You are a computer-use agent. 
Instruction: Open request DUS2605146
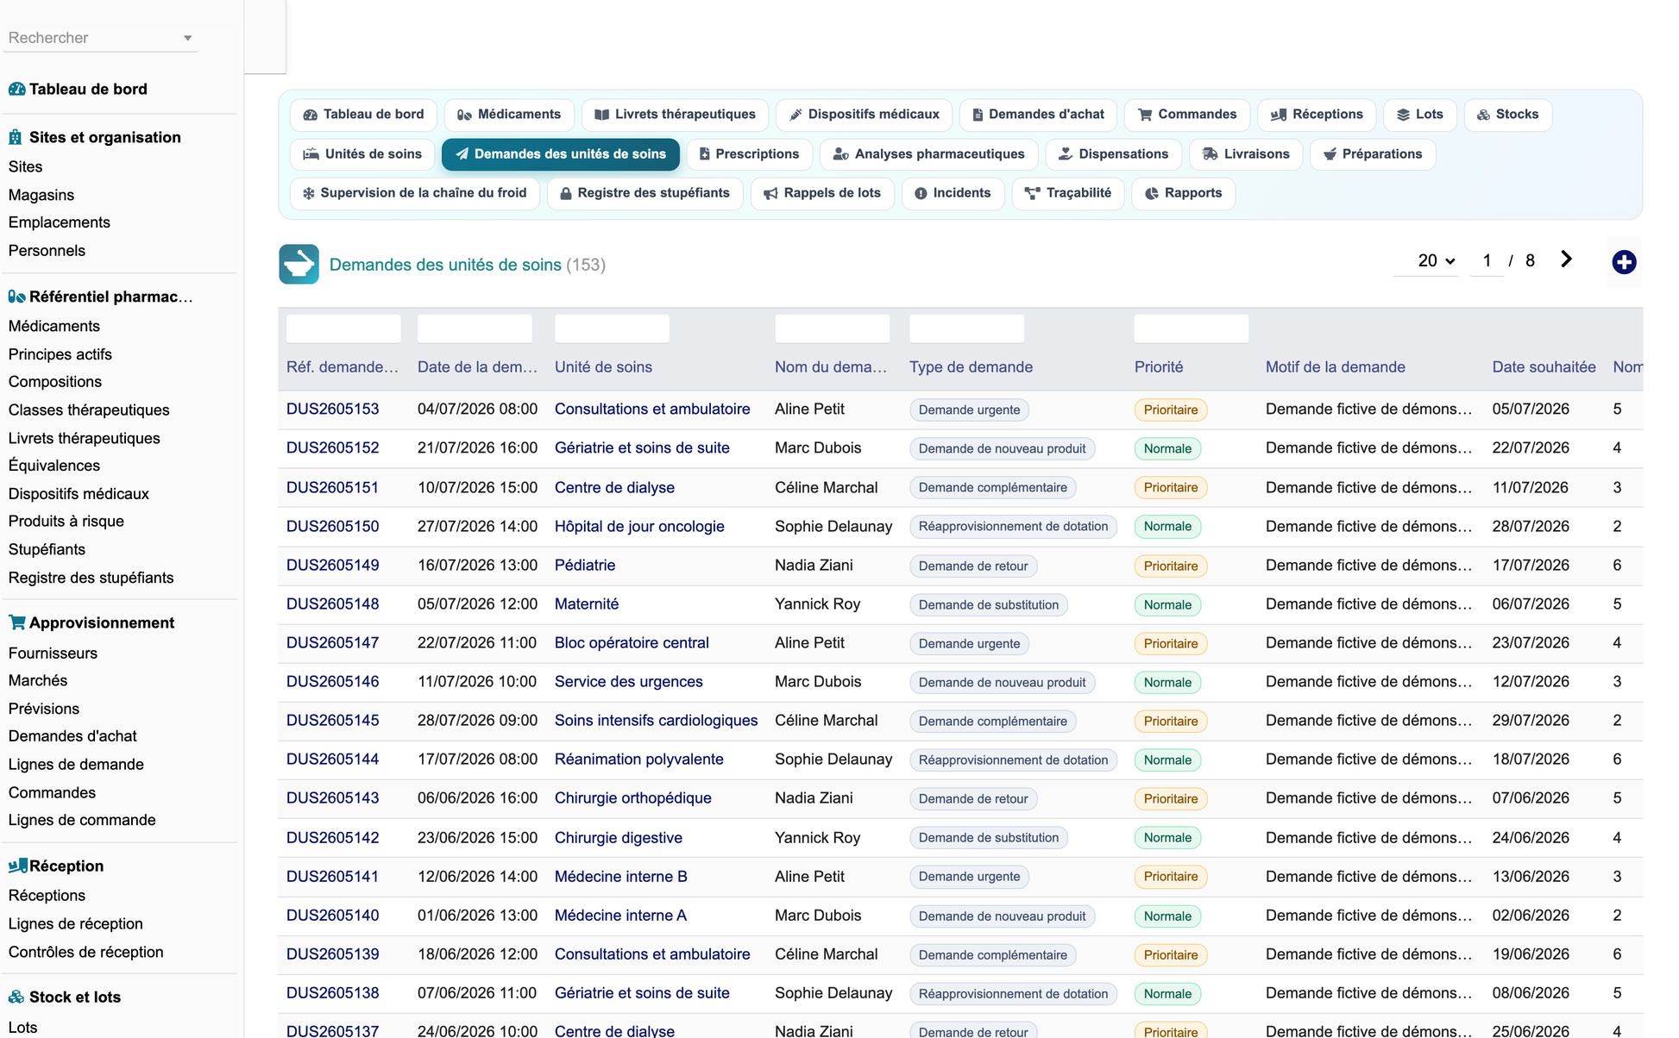(x=332, y=682)
